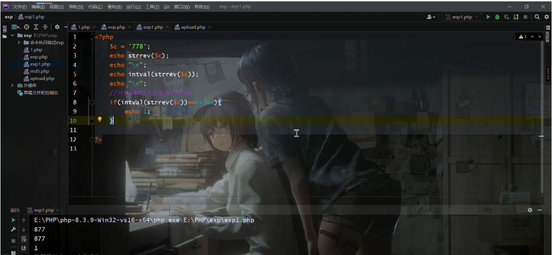Close the exp1.php editor tab
This screenshot has width=552, height=255.
(167, 27)
